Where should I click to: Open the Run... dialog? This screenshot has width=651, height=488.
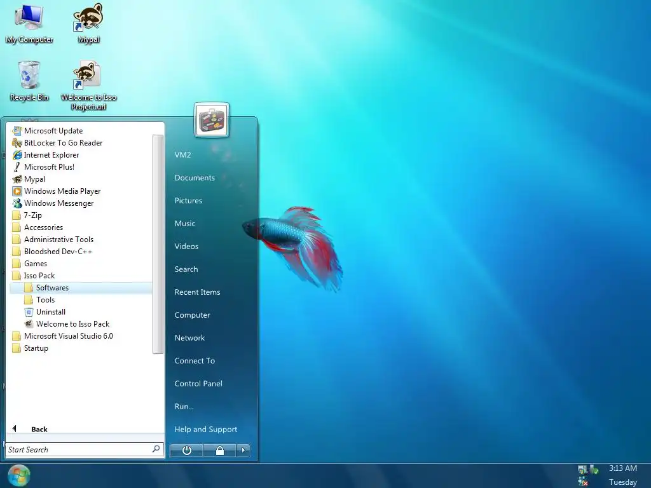point(184,406)
